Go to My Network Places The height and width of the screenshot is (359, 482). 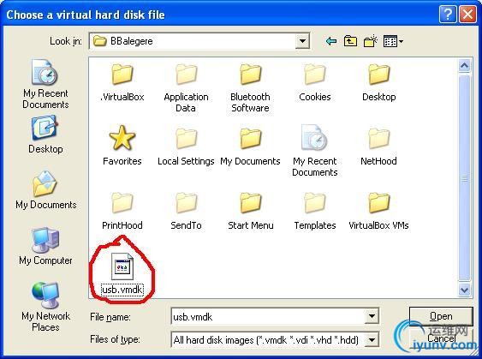(45, 307)
